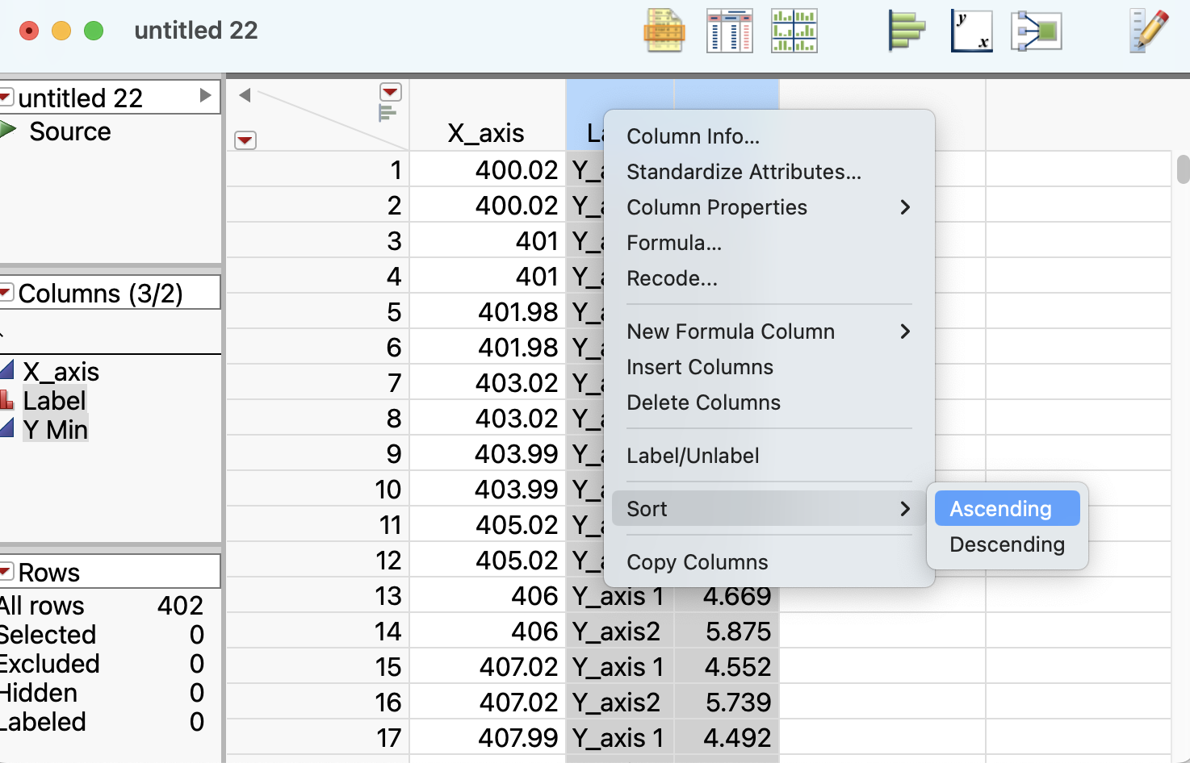Screen dimensions: 1190x763
Task: Click X_axis cell 401.98 in row 5
Action: (x=488, y=312)
